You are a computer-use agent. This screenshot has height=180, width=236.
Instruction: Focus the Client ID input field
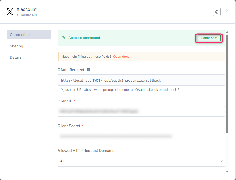pyautogui.click(x=141, y=111)
